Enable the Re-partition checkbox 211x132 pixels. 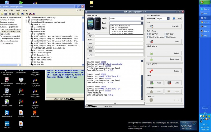pos(148,34)
